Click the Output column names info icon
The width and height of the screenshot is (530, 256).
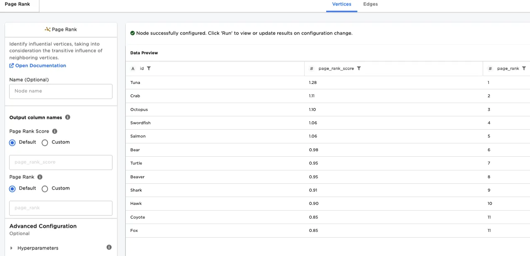click(x=68, y=117)
